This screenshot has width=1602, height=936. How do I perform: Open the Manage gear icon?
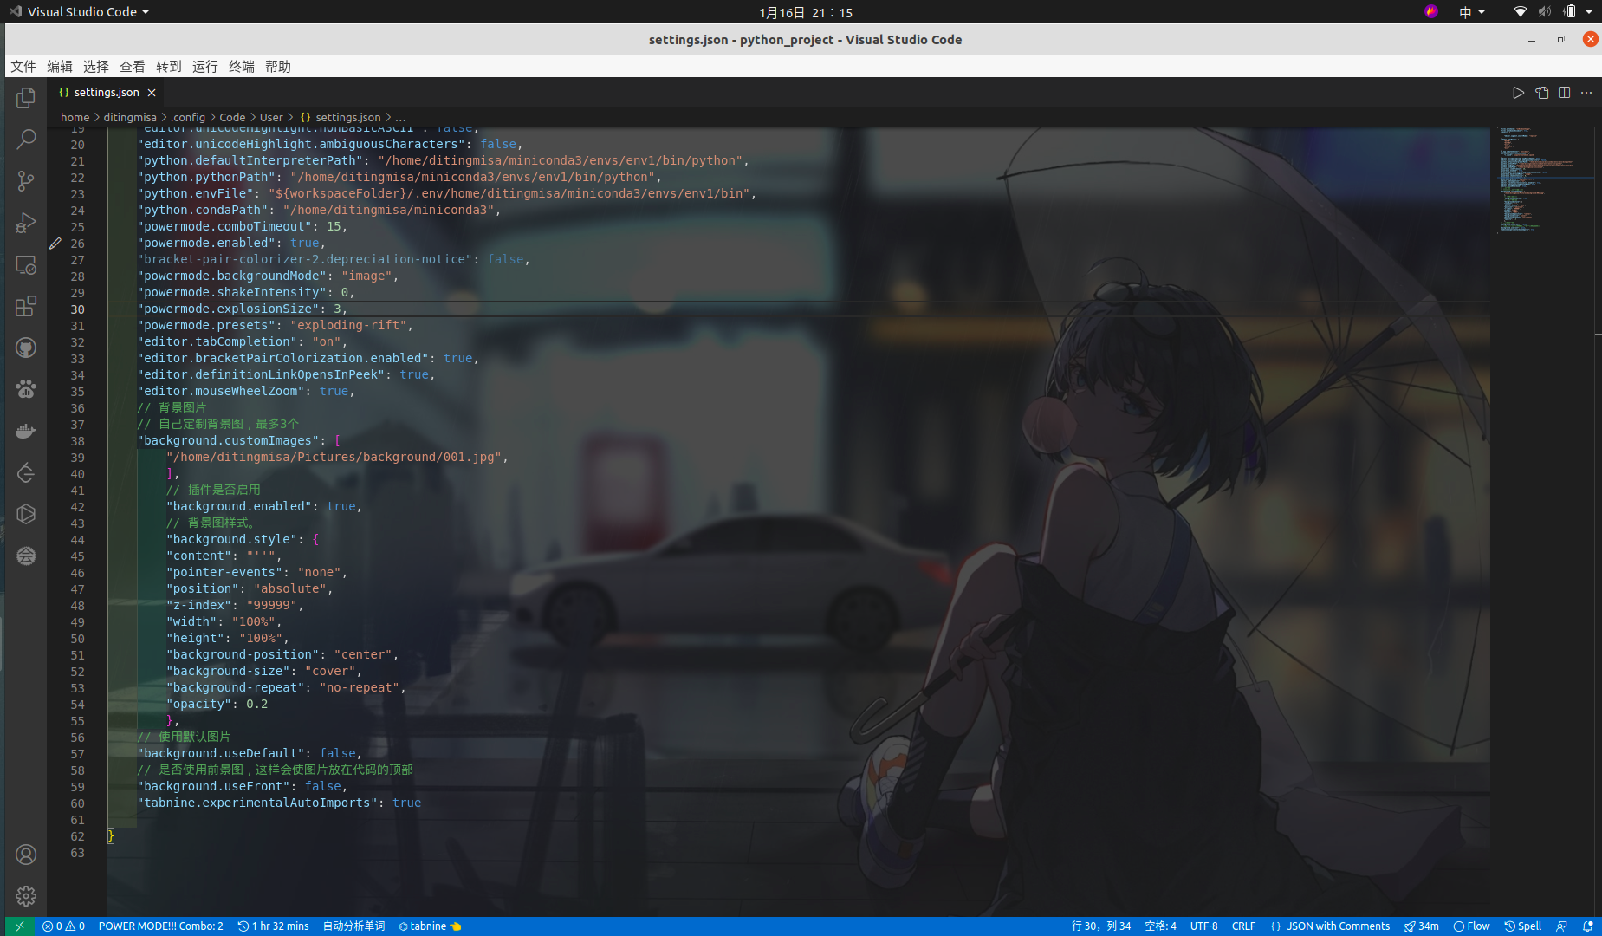pyautogui.click(x=26, y=896)
